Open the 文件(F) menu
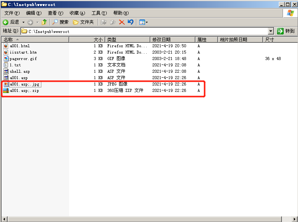Image resolution: width=298 pixels, height=222 pixels. [x=12, y=13]
